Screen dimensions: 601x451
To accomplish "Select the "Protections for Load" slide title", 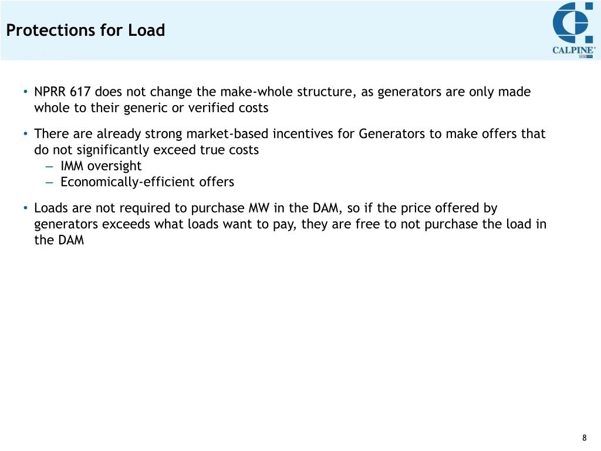I will (86, 31).
